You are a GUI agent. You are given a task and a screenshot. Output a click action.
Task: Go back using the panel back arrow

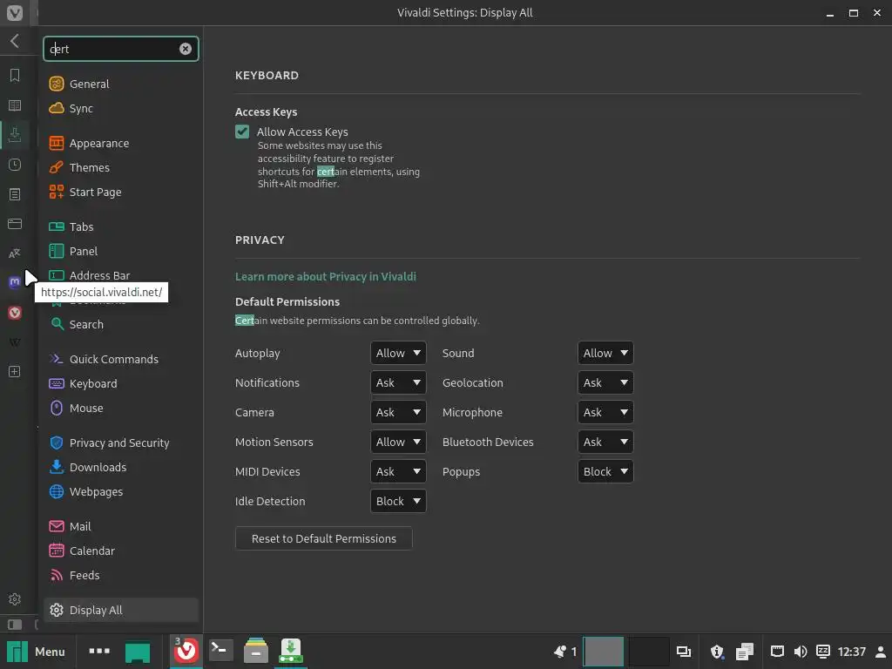click(x=15, y=41)
